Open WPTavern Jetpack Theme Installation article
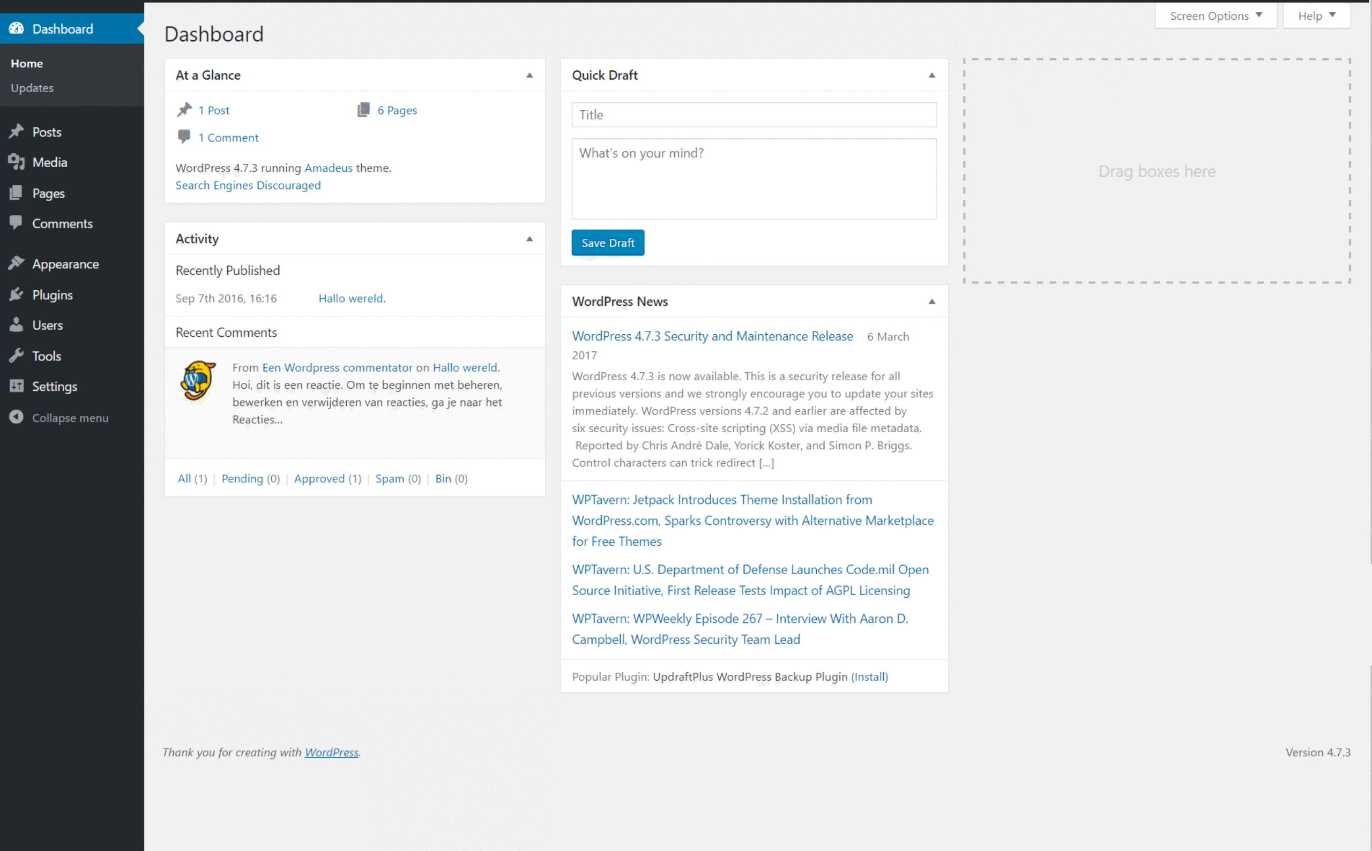Screen dimensions: 1372x851 (x=753, y=521)
